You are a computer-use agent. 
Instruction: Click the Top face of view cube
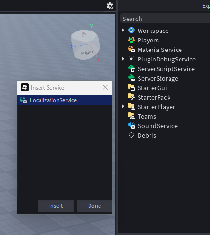point(84,35)
